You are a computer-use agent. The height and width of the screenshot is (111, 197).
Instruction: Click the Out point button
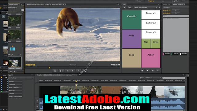tap(176, 13)
